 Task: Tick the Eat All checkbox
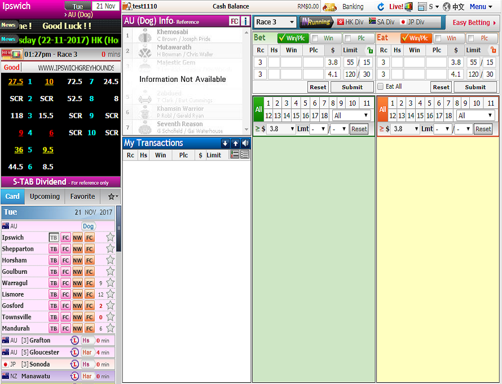(x=381, y=86)
